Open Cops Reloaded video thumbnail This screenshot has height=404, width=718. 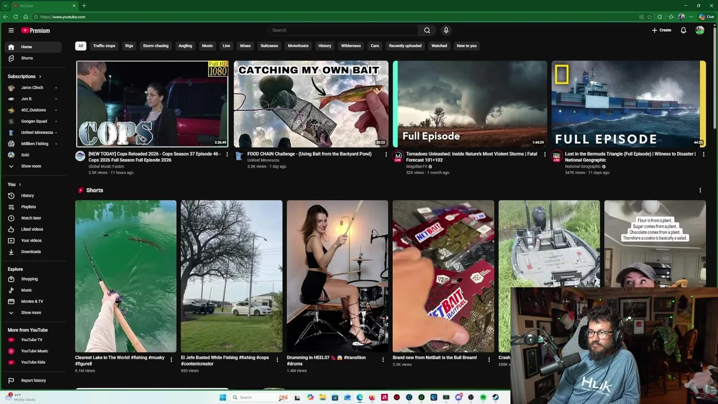152,104
